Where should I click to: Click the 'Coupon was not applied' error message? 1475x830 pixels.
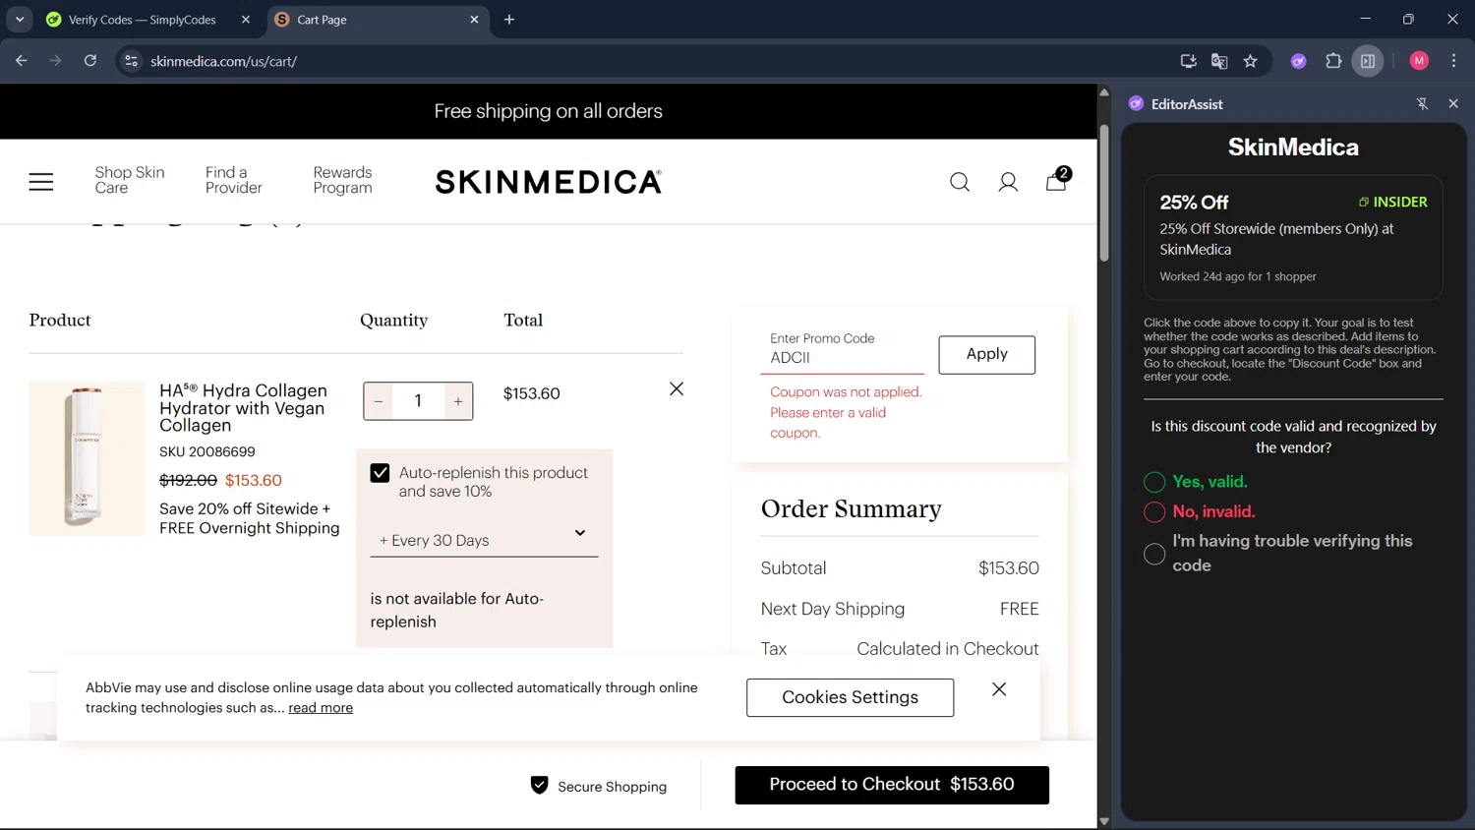pyautogui.click(x=847, y=412)
